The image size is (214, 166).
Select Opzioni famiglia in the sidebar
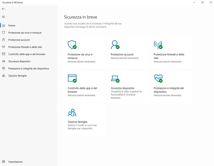pyautogui.click(x=17, y=76)
